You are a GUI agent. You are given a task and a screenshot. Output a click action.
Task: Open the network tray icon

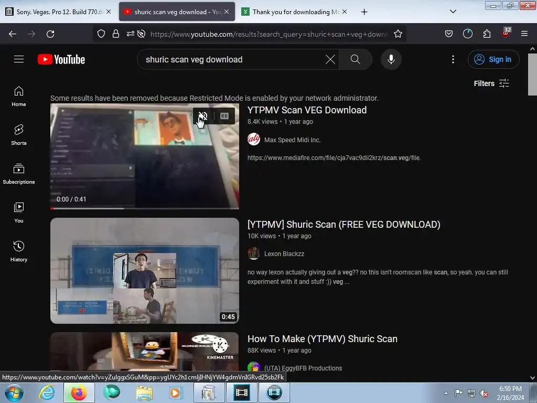471,394
